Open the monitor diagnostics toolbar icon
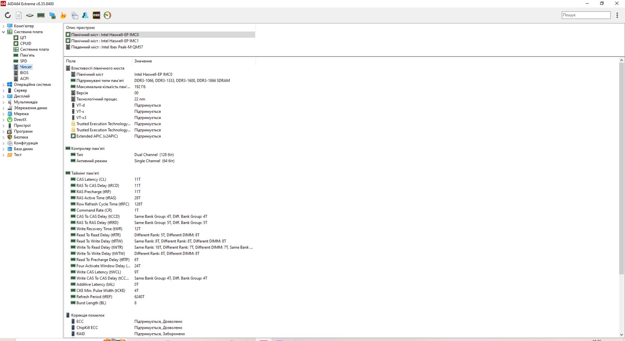The image size is (625, 341). (x=52, y=15)
